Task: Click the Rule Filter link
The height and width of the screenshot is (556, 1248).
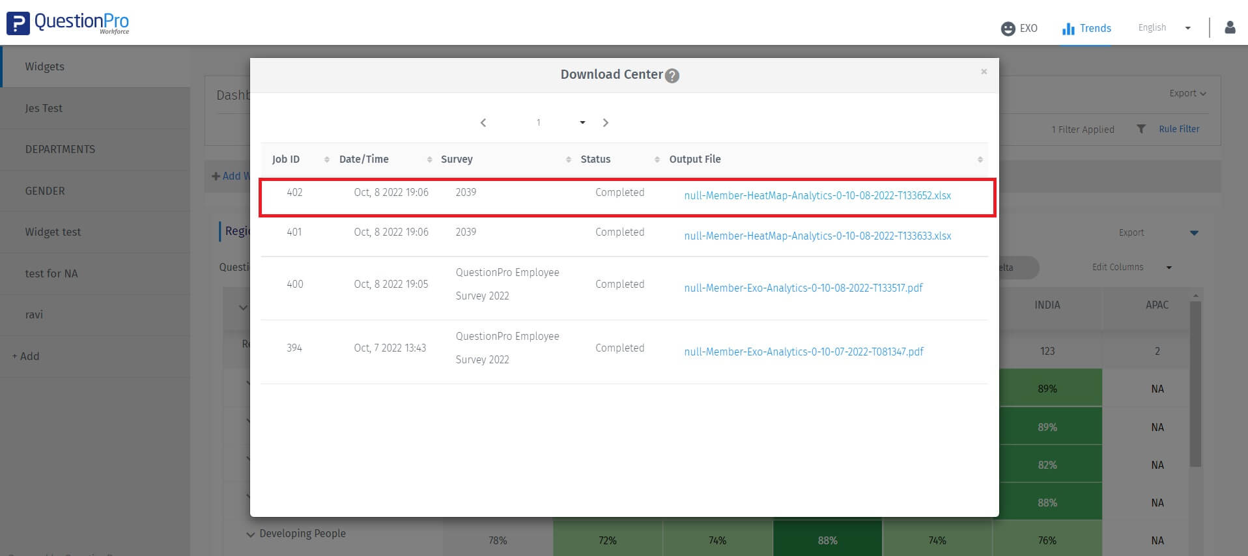Action: (x=1179, y=129)
